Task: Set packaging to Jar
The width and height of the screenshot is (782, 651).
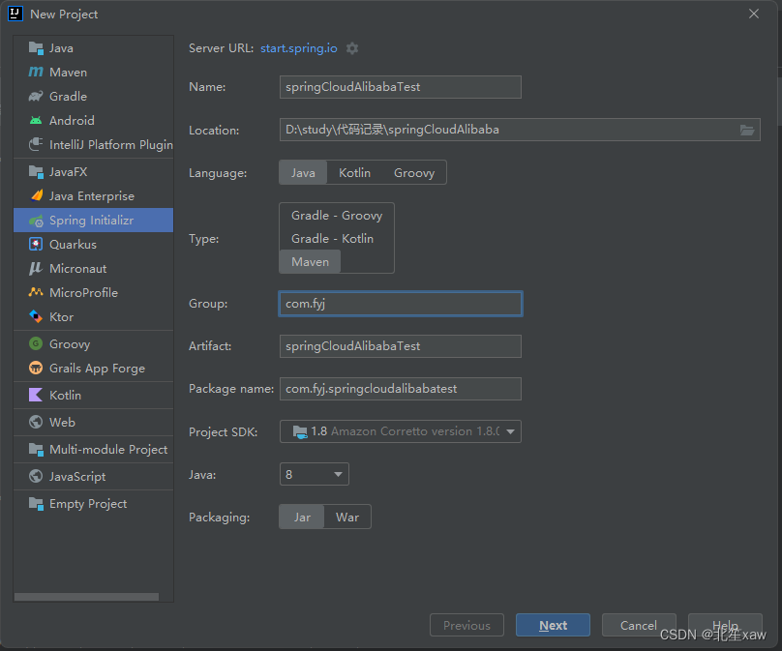Action: [x=302, y=517]
